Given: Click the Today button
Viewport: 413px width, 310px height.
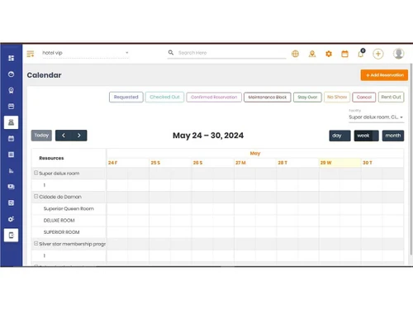Looking at the screenshot, I should [41, 136].
